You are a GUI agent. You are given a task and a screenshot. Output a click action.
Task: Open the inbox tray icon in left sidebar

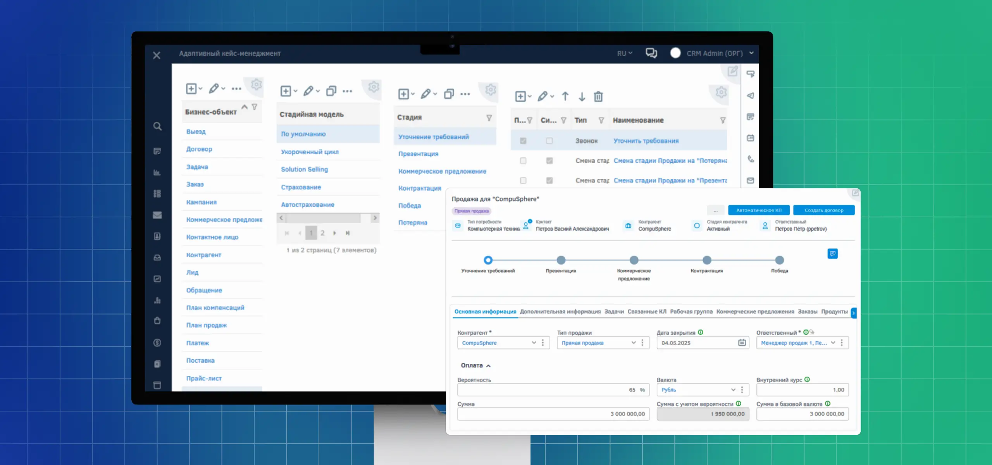tap(157, 258)
